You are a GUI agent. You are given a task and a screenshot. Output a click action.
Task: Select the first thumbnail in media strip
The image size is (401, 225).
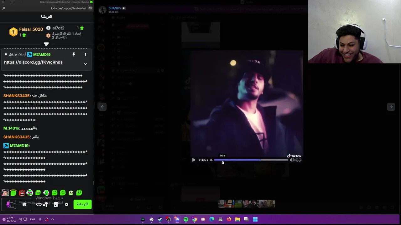click(222, 204)
